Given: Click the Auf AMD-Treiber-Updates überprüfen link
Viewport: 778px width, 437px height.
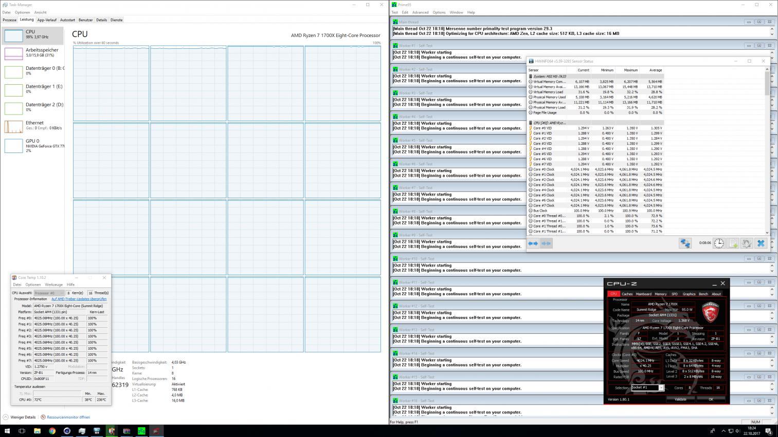Looking at the screenshot, I should point(79,299).
